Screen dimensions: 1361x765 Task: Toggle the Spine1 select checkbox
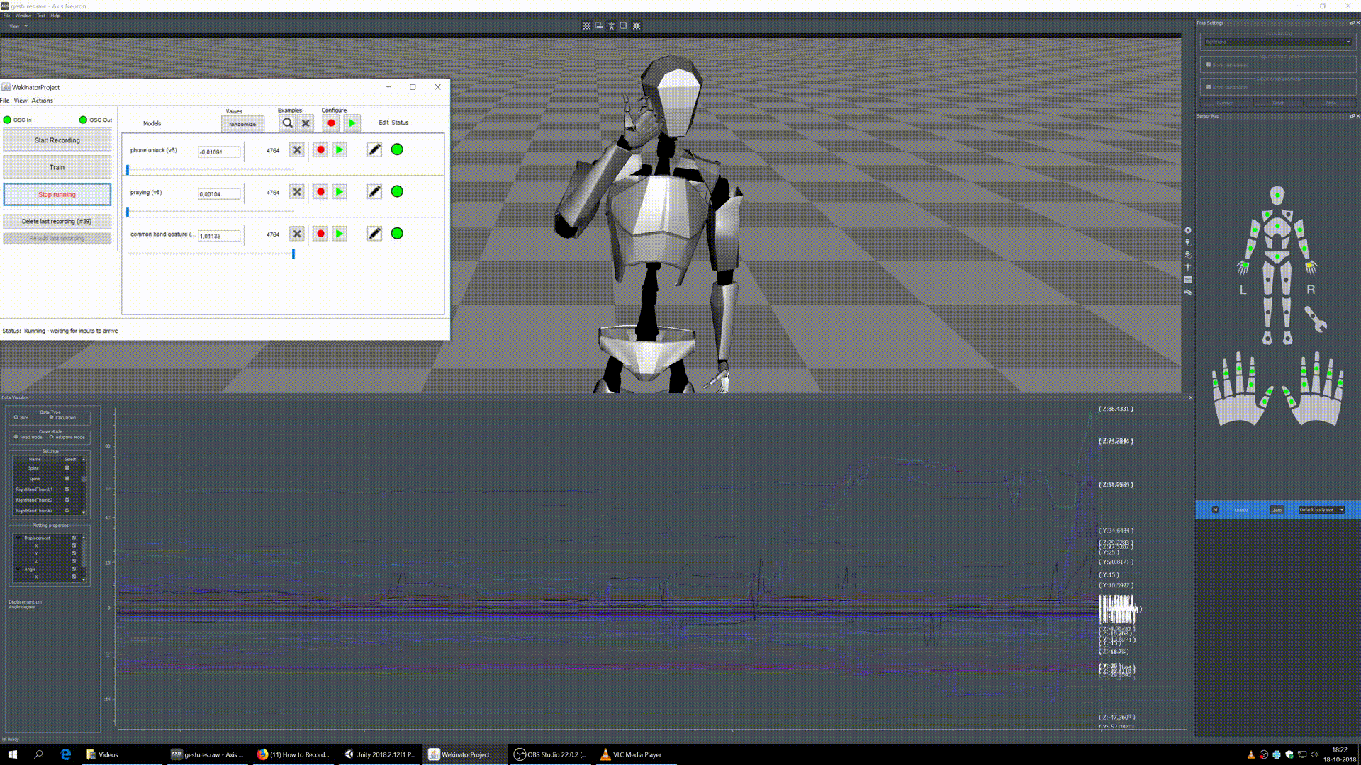pos(67,467)
